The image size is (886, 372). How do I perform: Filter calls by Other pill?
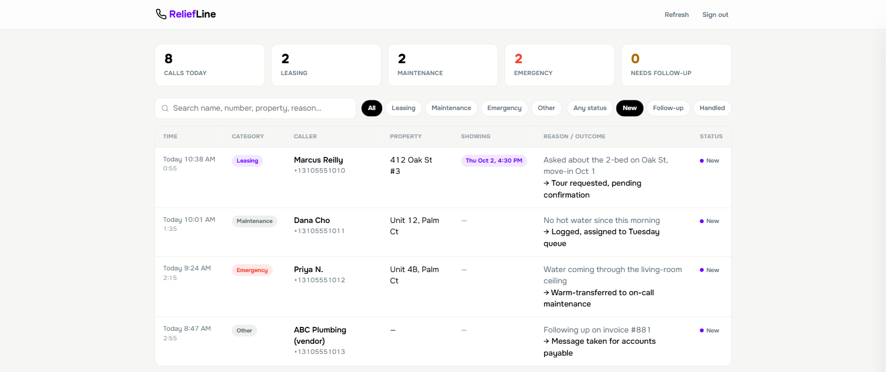click(x=546, y=108)
